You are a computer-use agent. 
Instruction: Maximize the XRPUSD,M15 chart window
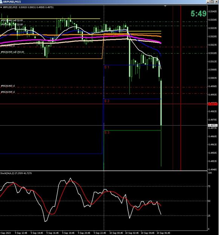click(x=212, y=2)
